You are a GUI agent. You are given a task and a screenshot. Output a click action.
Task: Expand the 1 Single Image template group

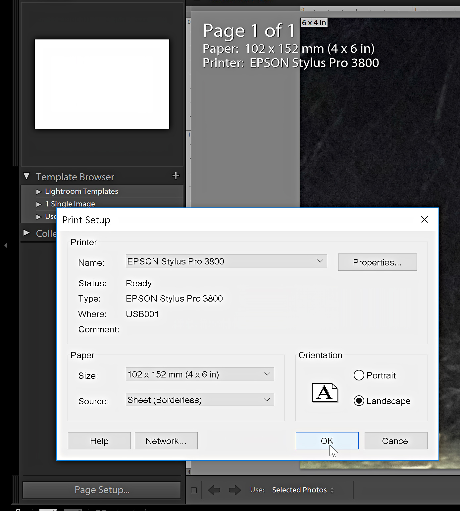38,204
